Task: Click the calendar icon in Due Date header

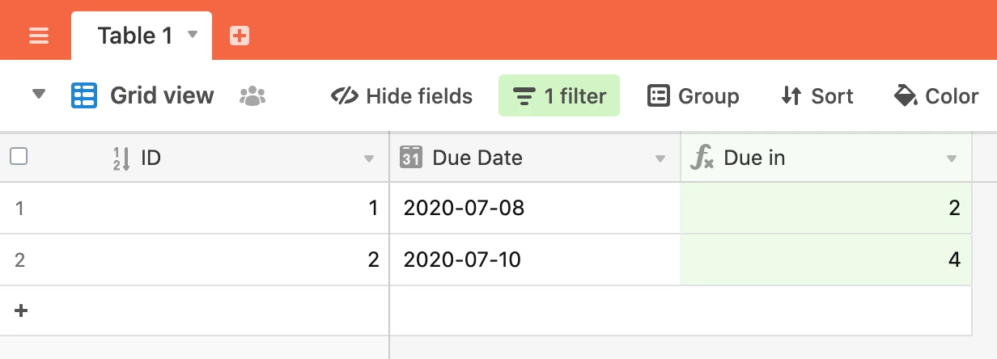Action: pyautogui.click(x=411, y=158)
